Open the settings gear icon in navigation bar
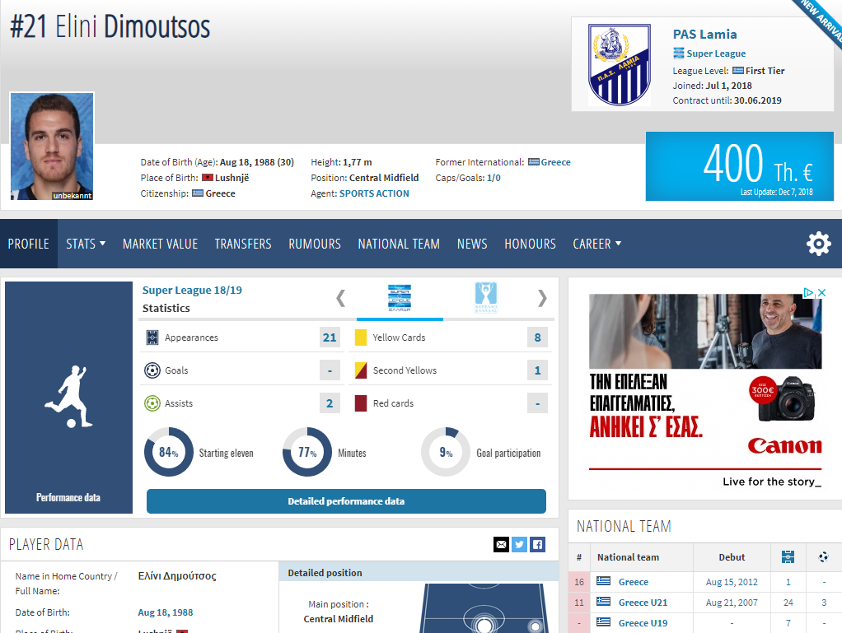 pyautogui.click(x=818, y=244)
